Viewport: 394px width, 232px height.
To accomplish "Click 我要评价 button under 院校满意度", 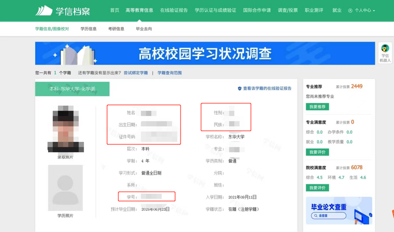I will (x=317, y=188).
